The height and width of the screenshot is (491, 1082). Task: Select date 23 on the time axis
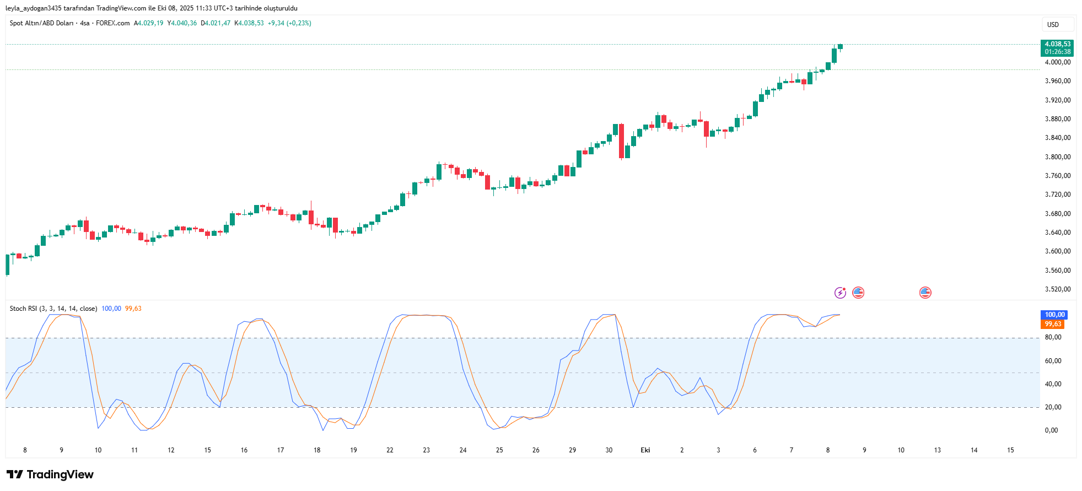point(426,450)
